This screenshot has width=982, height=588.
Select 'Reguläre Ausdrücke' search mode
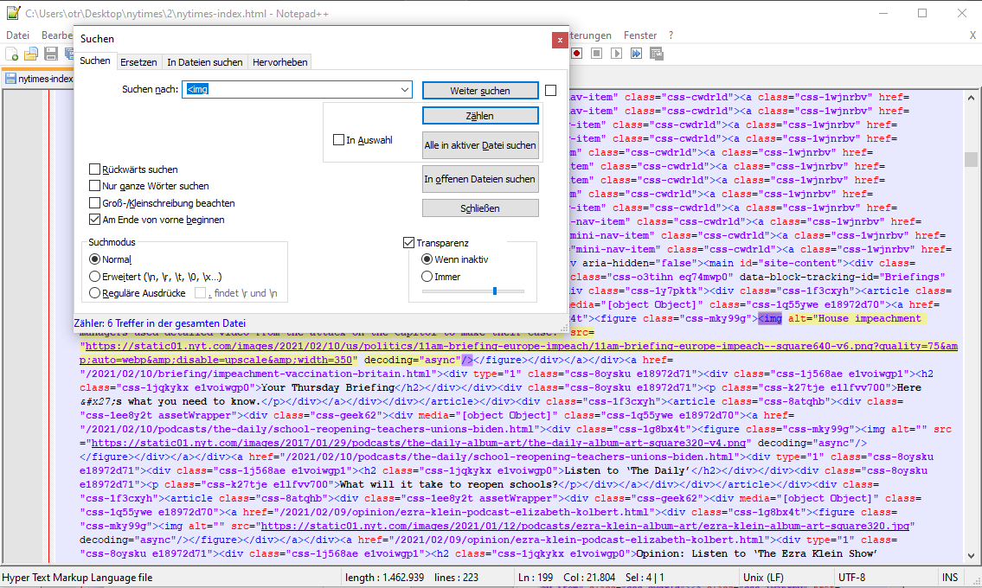tap(94, 293)
